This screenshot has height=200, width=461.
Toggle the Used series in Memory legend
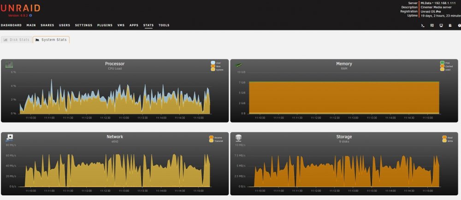pos(445,70)
